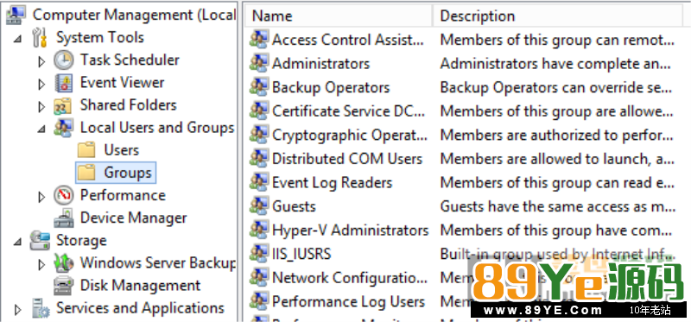Select the Administrators group name
This screenshot has height=322, width=691.
pos(320,63)
